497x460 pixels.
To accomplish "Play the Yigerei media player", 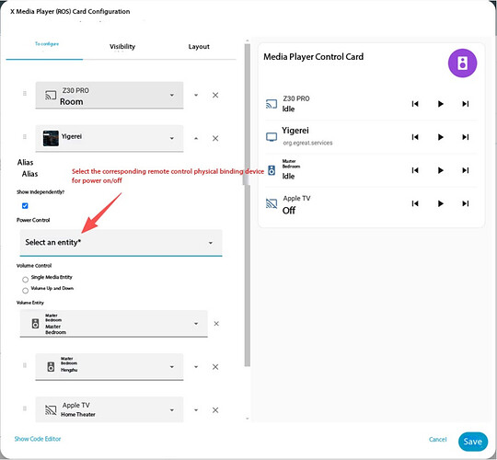I will click(x=440, y=137).
